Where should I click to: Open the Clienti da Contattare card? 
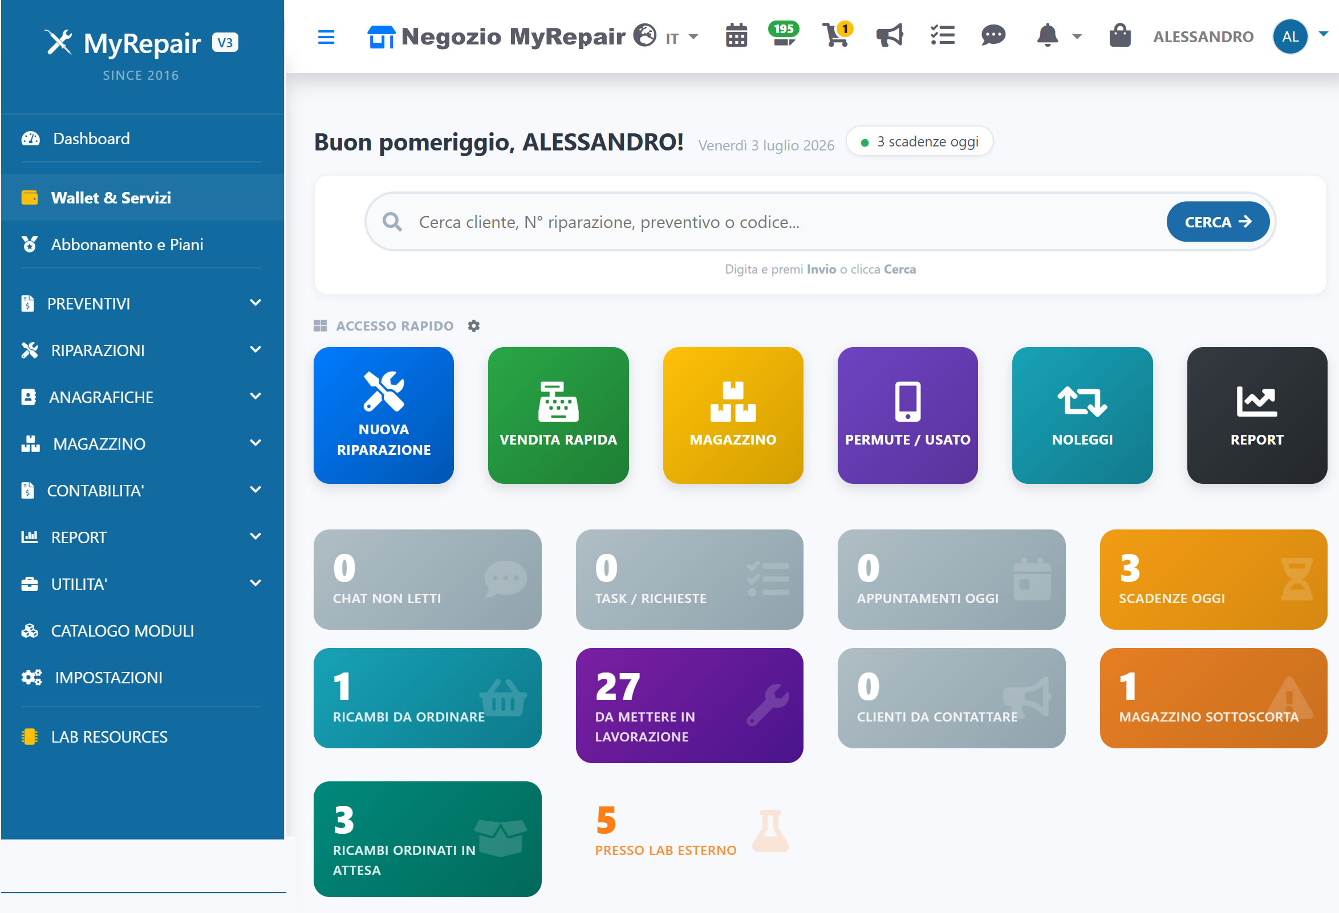click(x=951, y=698)
